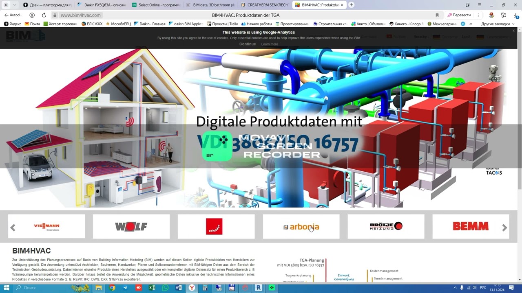This screenshot has width=522, height=293.
Task: Open the Daikin - Главная bookmark
Action: tap(150, 24)
